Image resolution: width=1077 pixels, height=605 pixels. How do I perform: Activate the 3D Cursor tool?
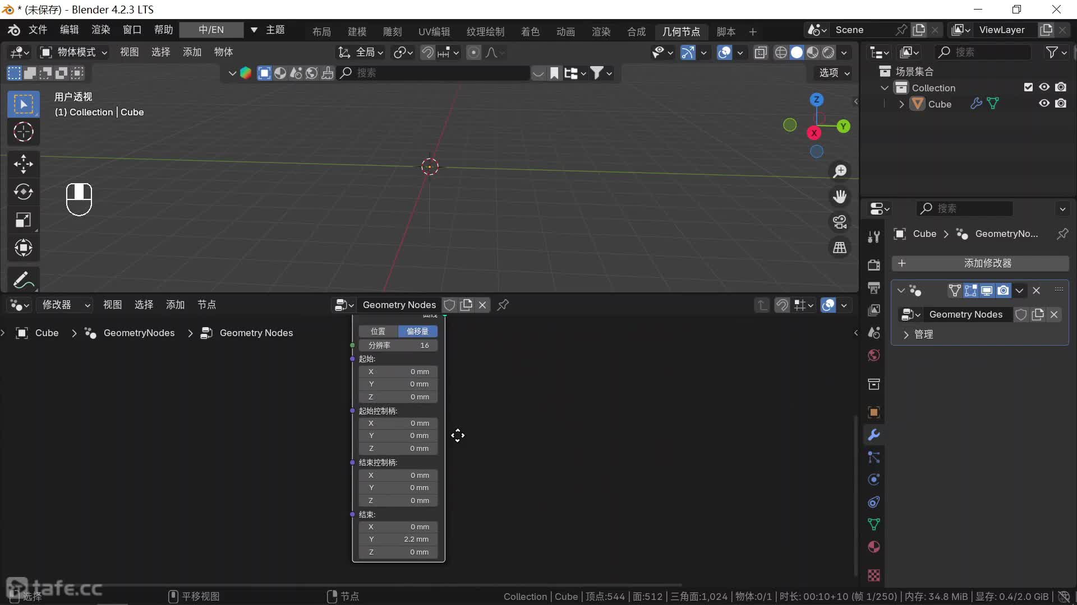point(23,132)
